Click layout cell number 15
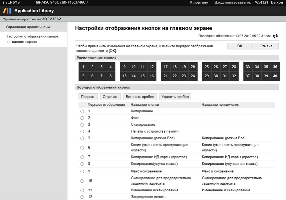 pos(142,76)
